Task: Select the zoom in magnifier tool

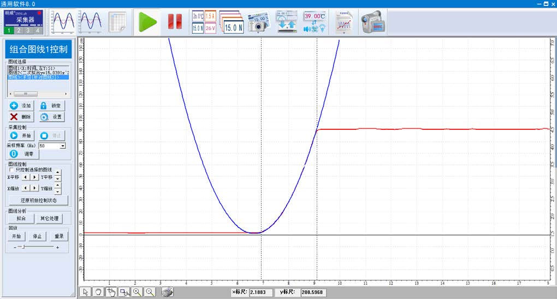Action: tap(137, 292)
